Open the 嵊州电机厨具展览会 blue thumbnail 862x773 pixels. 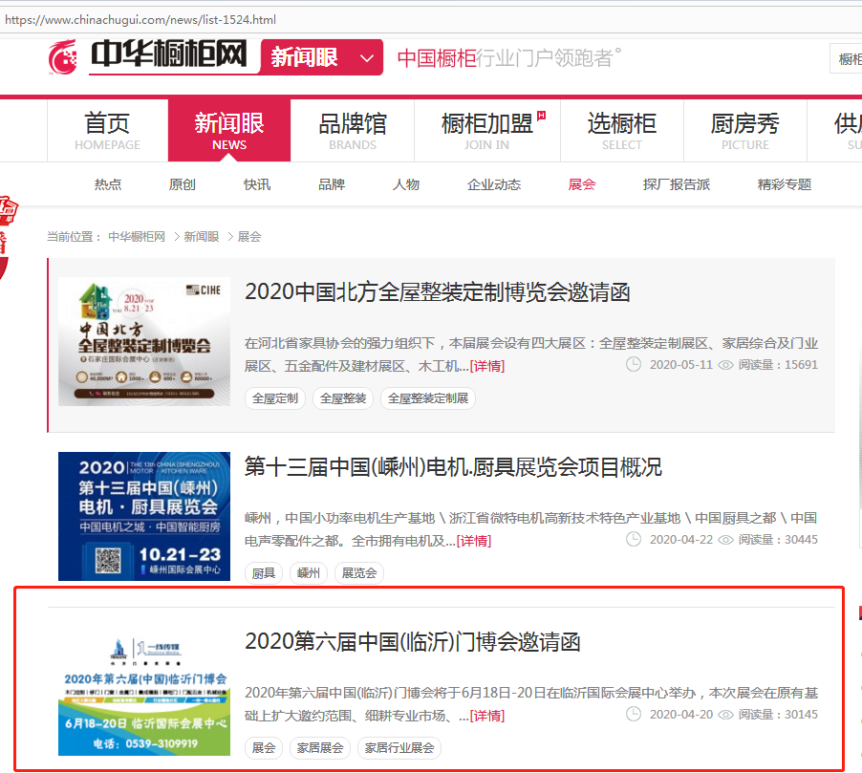[x=144, y=516]
